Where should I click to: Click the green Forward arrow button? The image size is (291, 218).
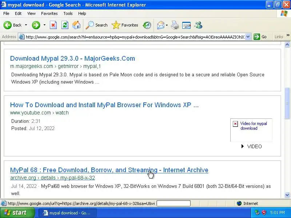[x=36, y=25]
